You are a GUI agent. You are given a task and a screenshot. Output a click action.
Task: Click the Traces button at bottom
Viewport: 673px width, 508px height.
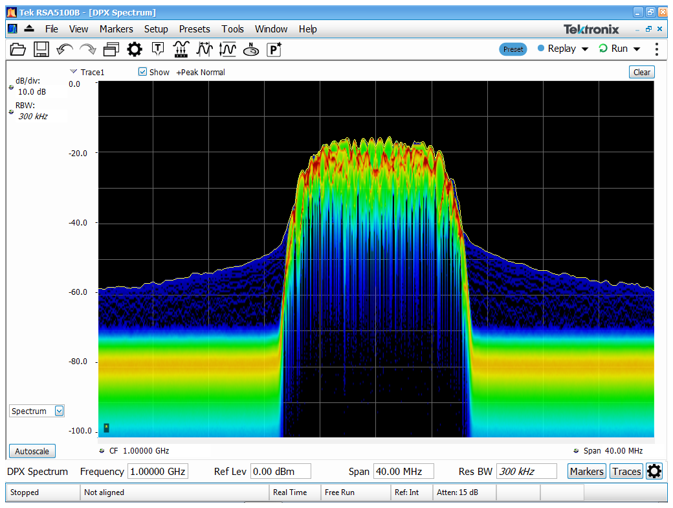coord(626,472)
